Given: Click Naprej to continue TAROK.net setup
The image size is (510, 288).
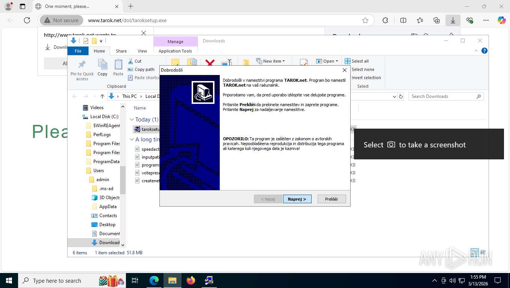Looking at the screenshot, I should (297, 199).
